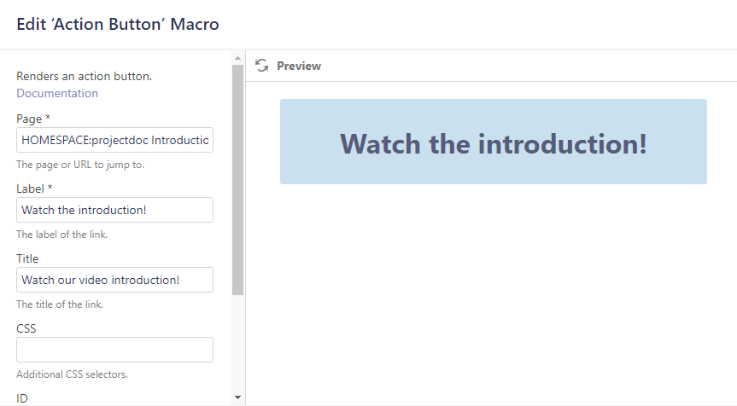Open the Documentation link
Screen dimensions: 737x406
pos(57,93)
